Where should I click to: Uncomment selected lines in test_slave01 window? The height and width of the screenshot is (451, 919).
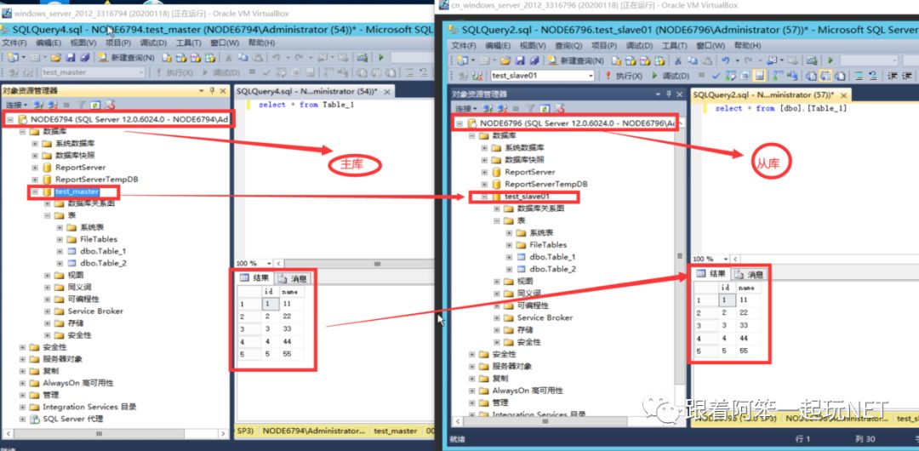872,76
